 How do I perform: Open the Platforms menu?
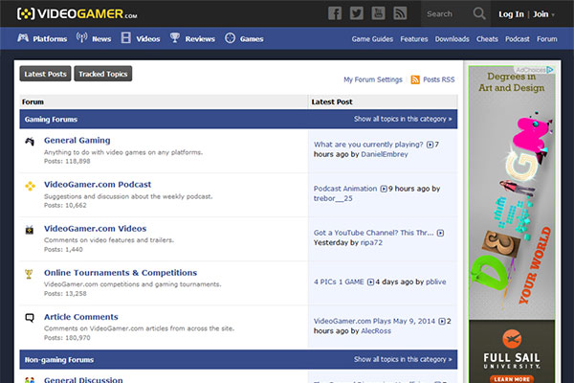coord(50,39)
